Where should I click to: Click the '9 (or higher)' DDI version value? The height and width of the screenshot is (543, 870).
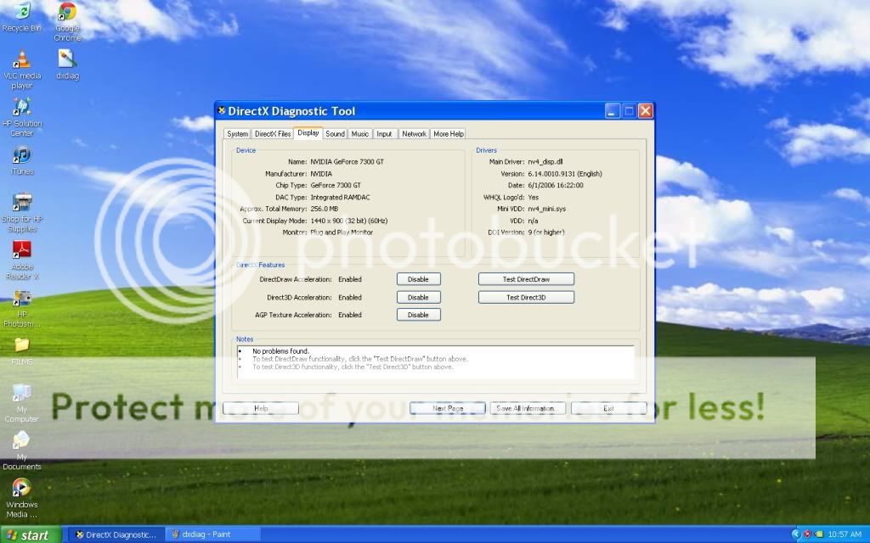546,232
